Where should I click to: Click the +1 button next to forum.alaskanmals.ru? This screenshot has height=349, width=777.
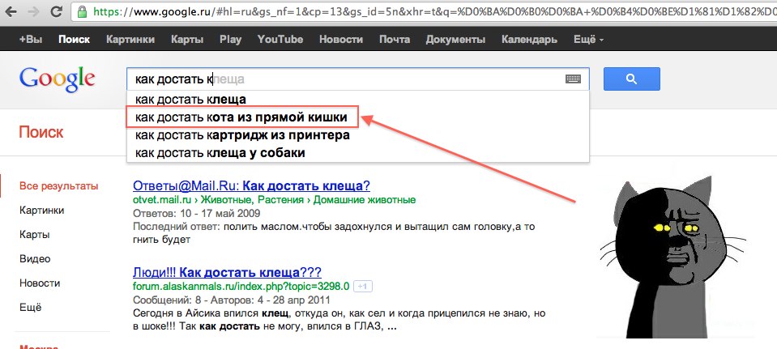tap(362, 287)
